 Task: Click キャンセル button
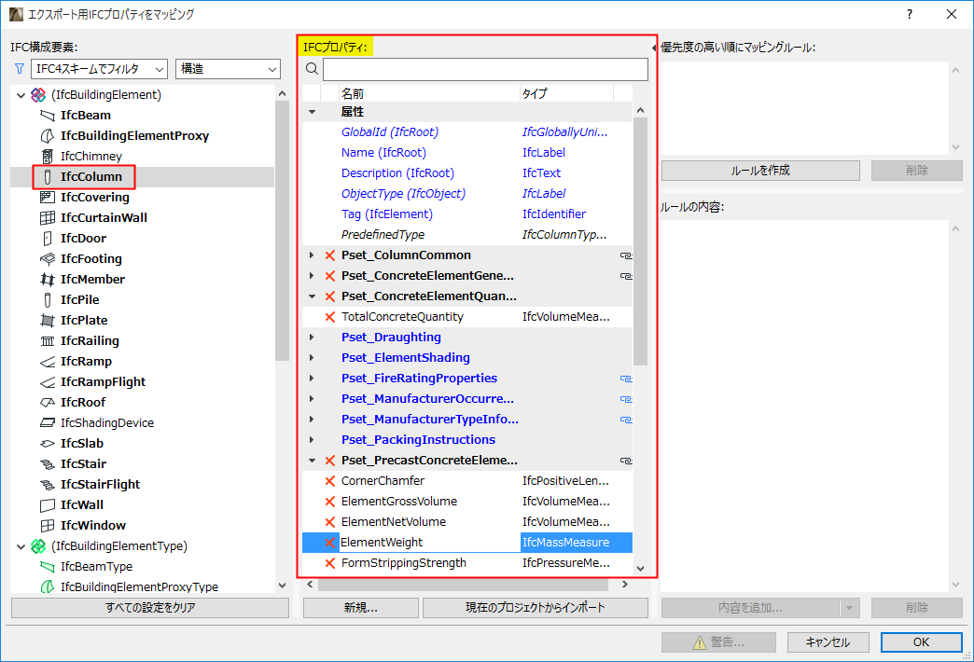(828, 642)
